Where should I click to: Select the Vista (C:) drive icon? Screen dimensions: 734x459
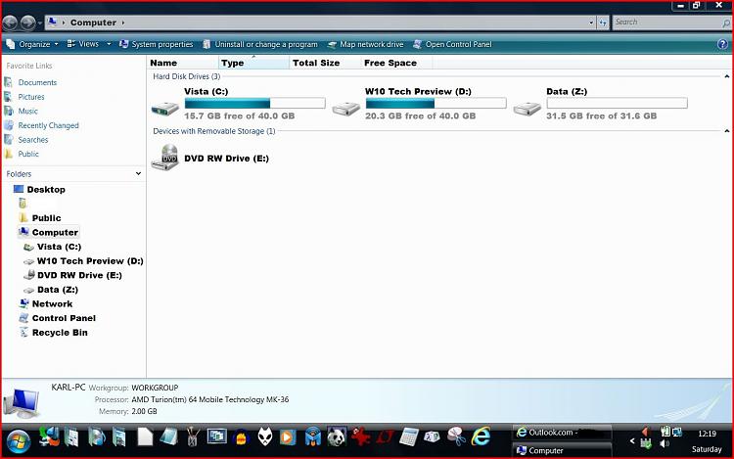pos(164,108)
